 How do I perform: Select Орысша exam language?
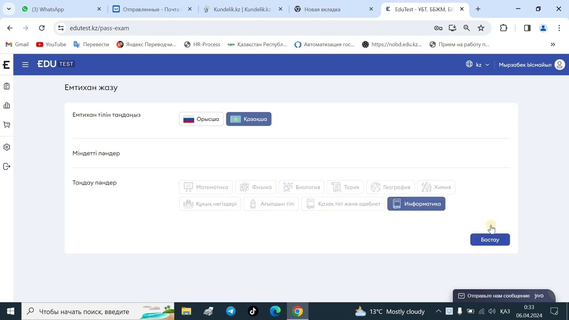click(201, 119)
